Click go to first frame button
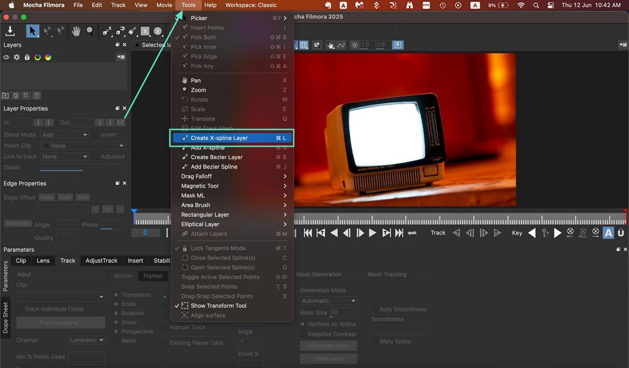The width and height of the screenshot is (629, 368). [308, 233]
